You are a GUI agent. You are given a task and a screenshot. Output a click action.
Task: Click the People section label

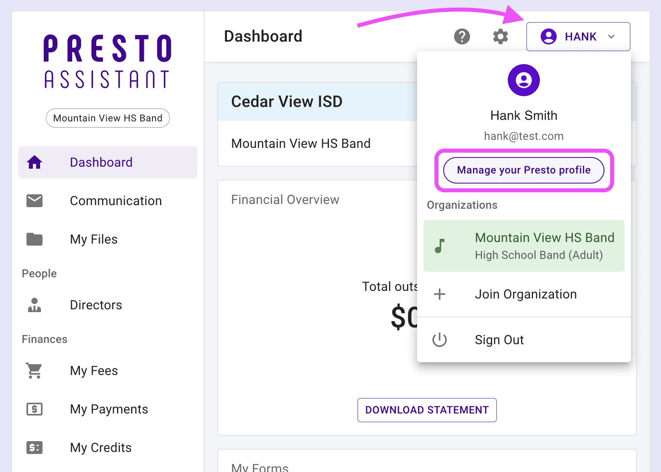coord(39,274)
